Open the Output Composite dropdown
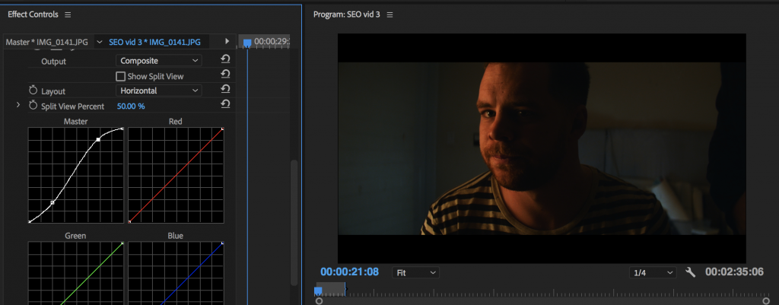The width and height of the screenshot is (779, 305). coord(159,61)
